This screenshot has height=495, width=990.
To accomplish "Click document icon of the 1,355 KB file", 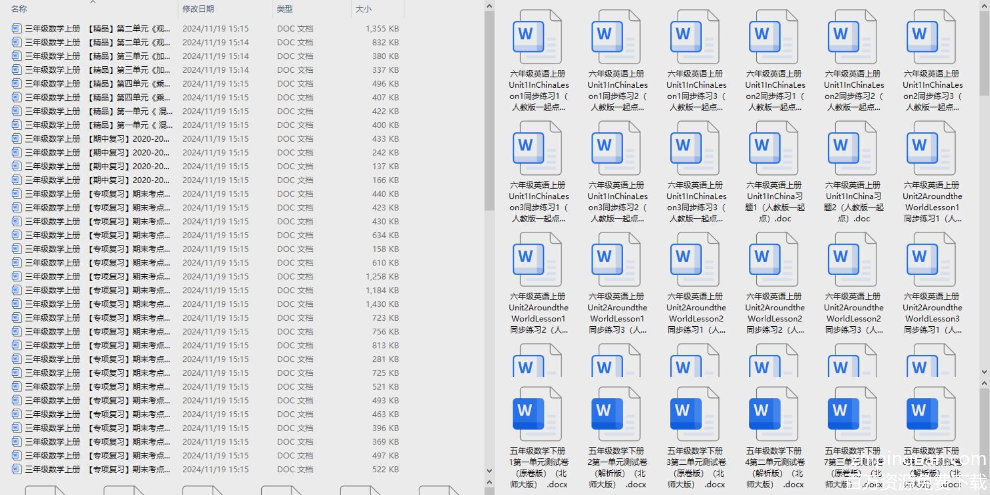I will click(x=16, y=29).
